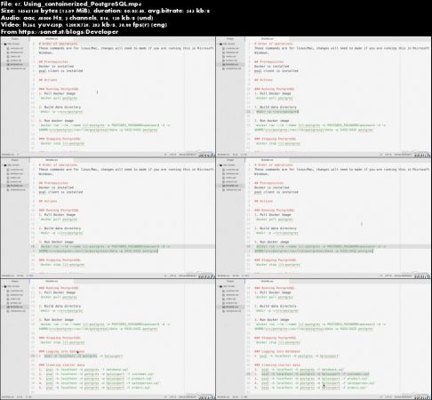The height and width of the screenshot is (400, 432).
Task: Click the 'Size:' info line in the header
Action: [105, 11]
